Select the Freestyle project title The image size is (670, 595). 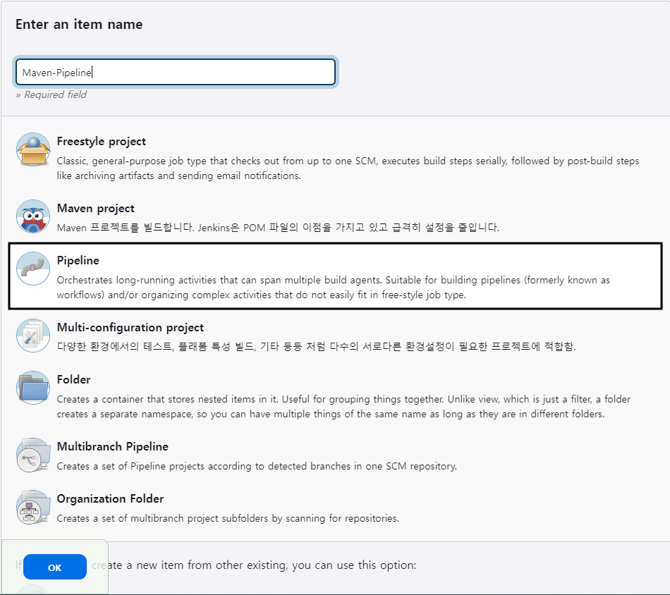pyautogui.click(x=102, y=142)
